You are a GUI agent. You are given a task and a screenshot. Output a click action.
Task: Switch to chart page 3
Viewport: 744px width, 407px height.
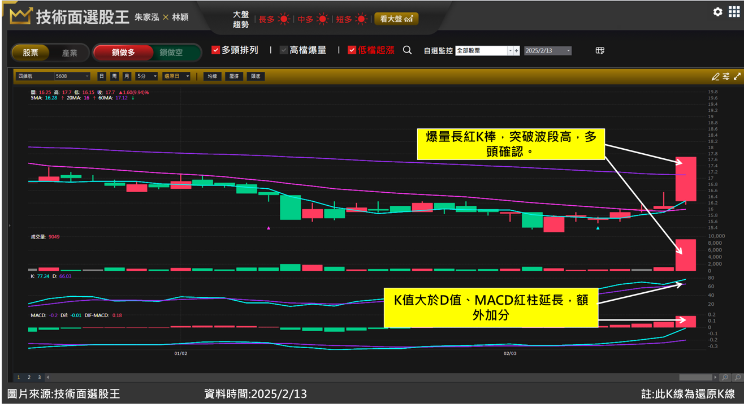click(39, 377)
